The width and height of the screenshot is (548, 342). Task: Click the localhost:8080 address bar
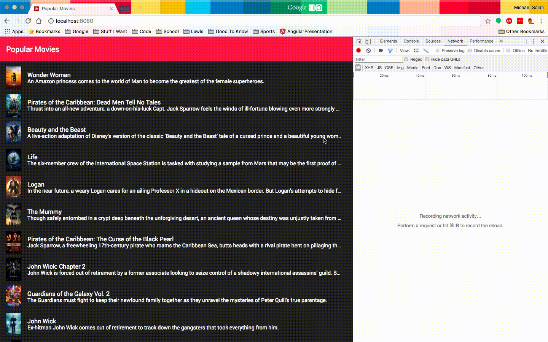(x=263, y=21)
